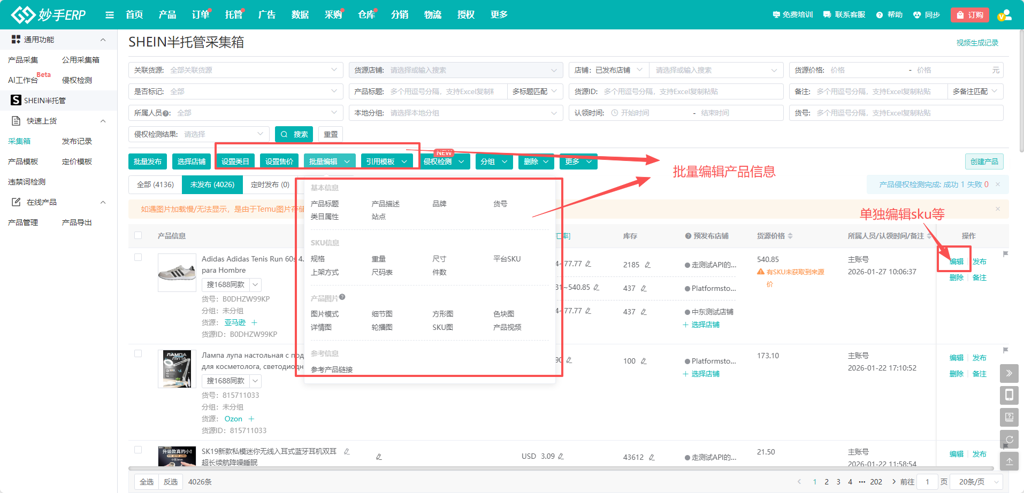Image resolution: width=1024 pixels, height=493 pixels.
Task: Click the upload icon at bottom right edge
Action: [x=1010, y=461]
